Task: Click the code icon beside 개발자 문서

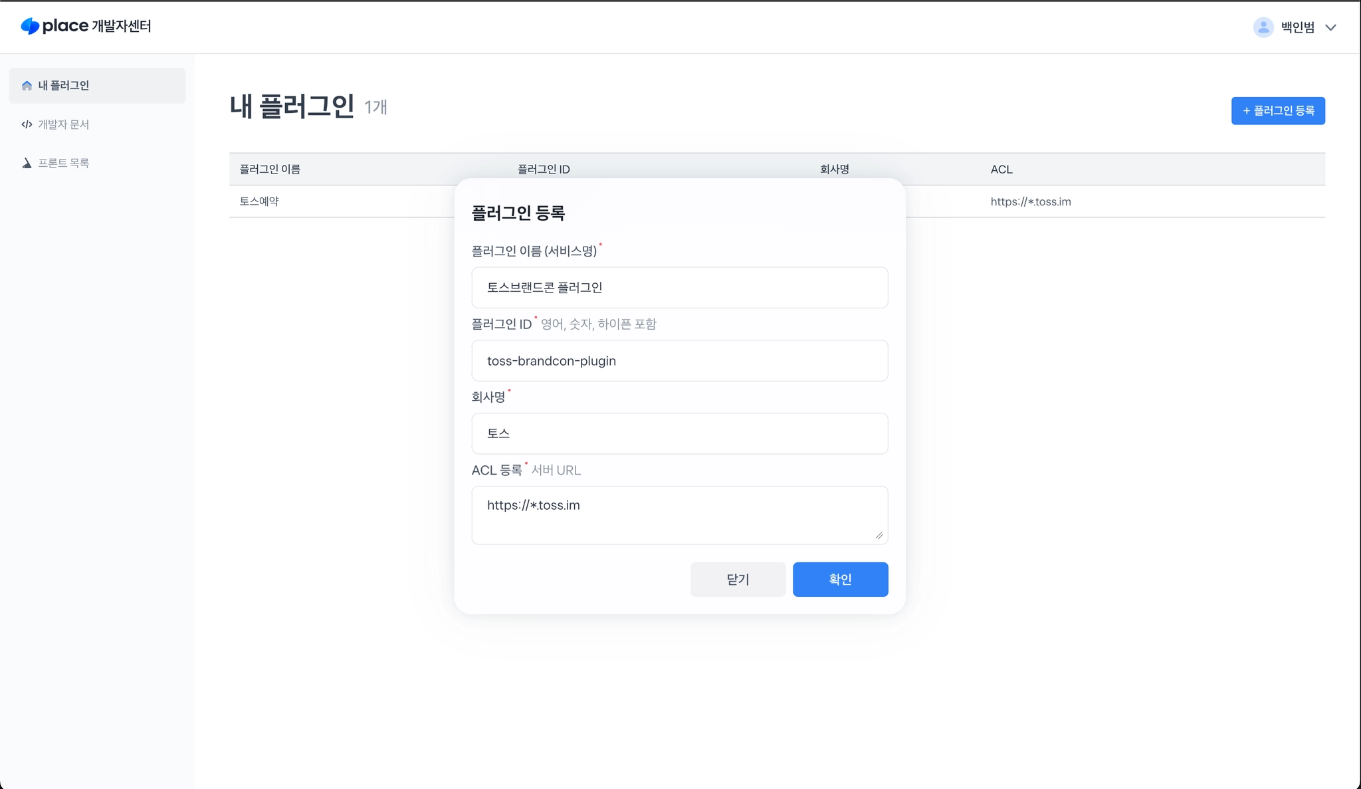Action: [x=27, y=124]
